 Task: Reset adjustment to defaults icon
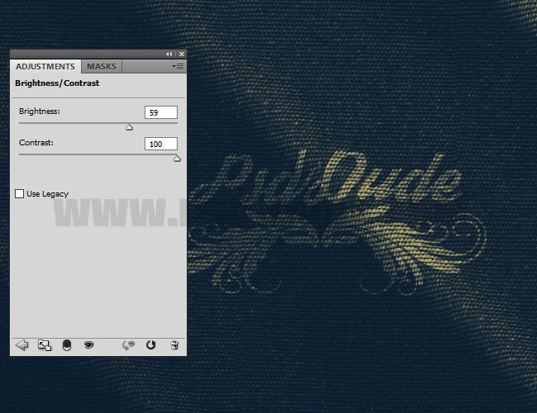click(150, 344)
